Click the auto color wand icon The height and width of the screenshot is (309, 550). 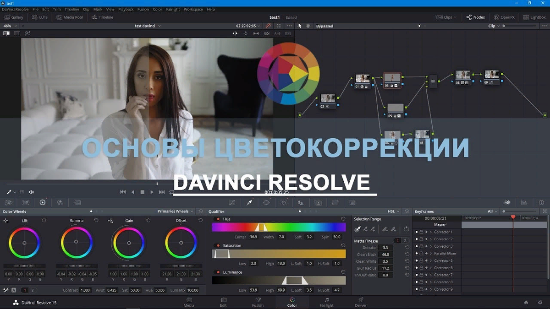tap(27, 33)
